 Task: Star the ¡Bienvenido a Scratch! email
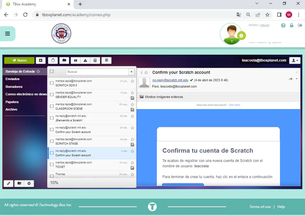132,116
